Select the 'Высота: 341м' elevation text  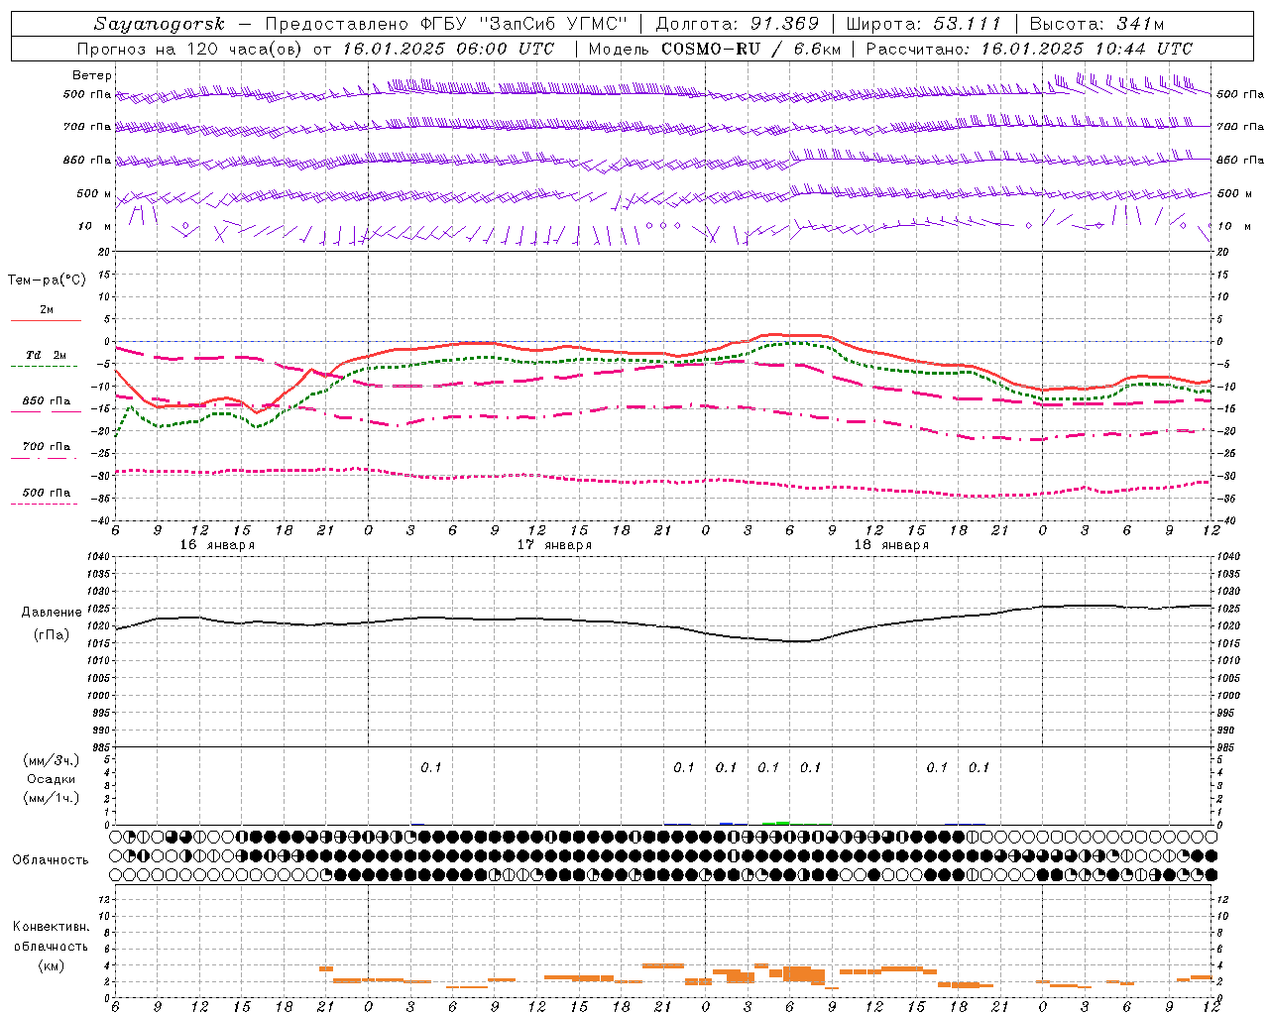coord(1096,24)
